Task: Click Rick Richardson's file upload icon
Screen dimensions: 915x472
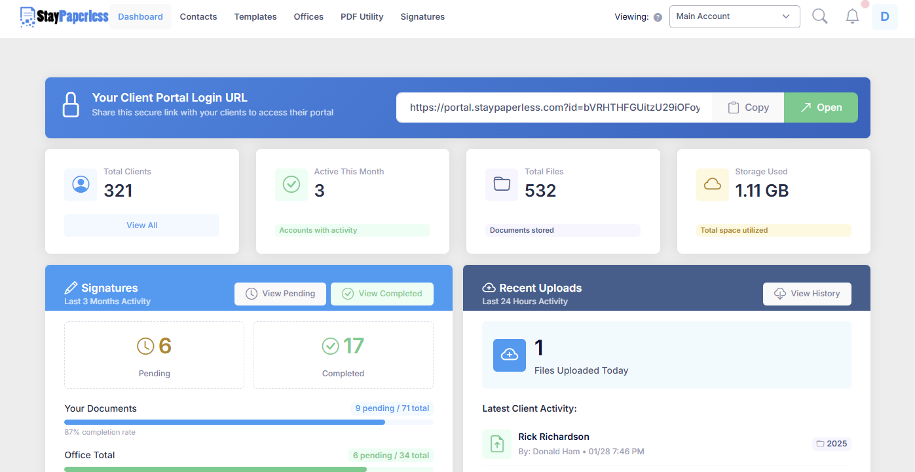Action: (x=497, y=444)
